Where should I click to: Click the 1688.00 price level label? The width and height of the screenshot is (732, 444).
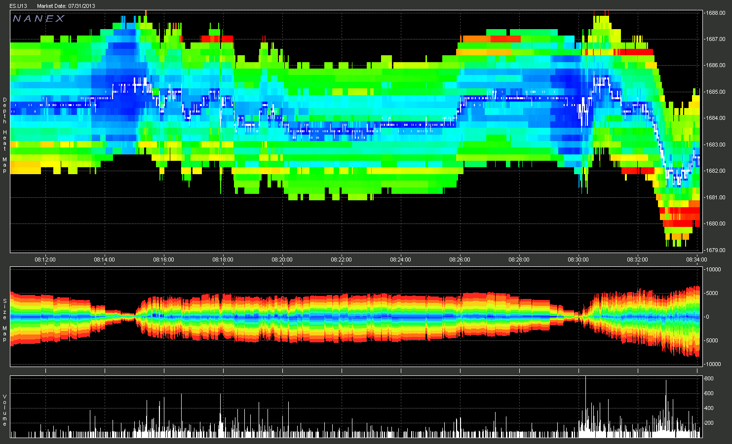(715, 13)
